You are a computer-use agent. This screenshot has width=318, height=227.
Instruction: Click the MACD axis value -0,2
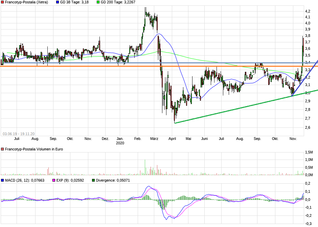[308, 215]
